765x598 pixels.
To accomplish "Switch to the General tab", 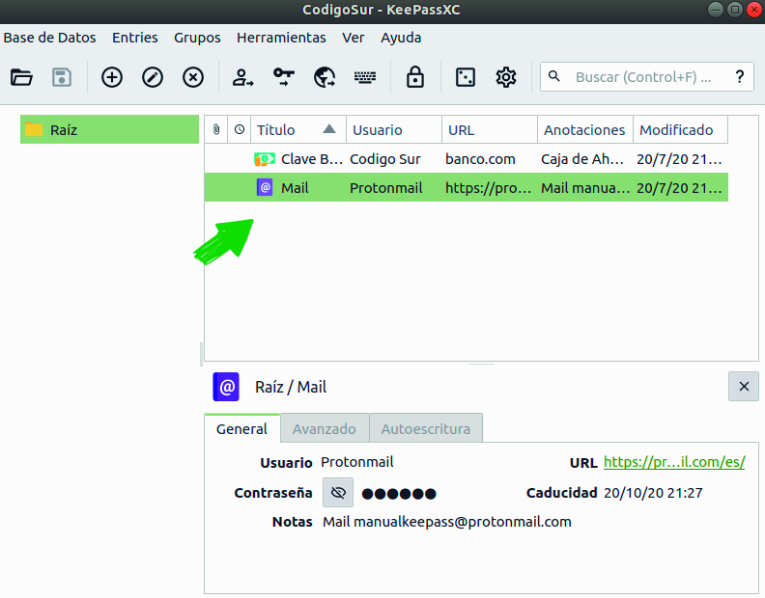I will (x=242, y=428).
